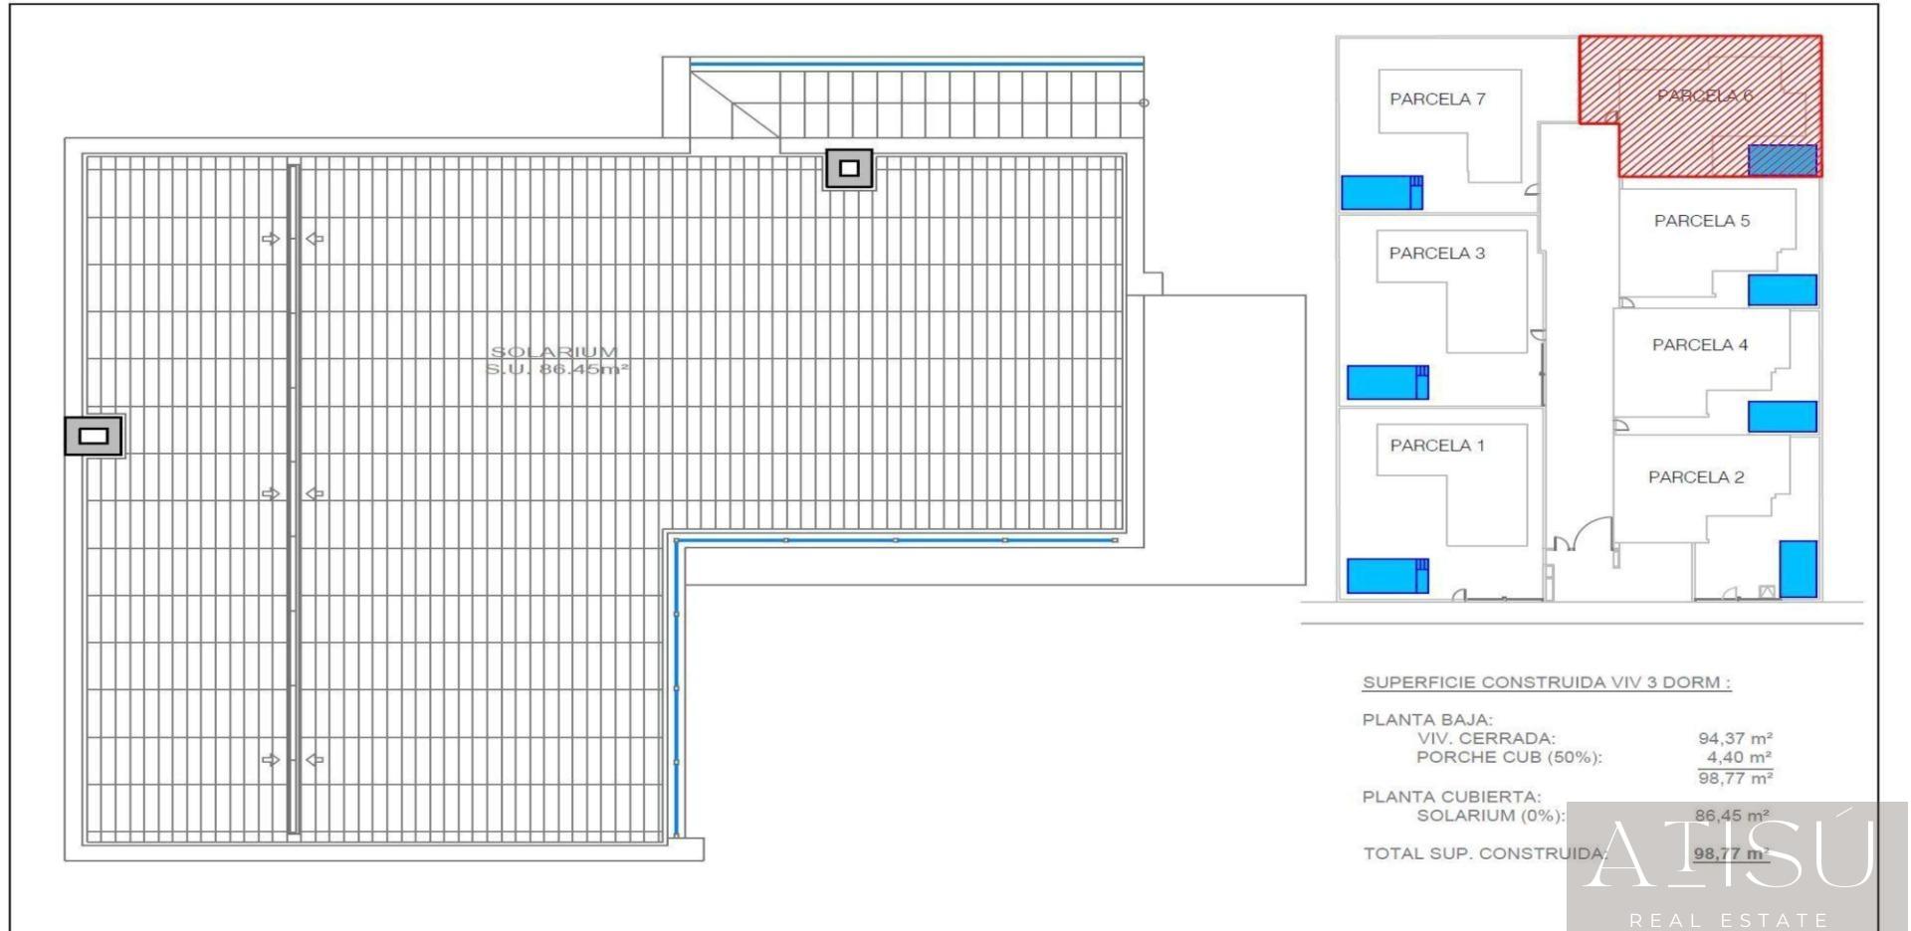The width and height of the screenshot is (1911, 931).
Task: Click the roof drain symbol near the staircase
Action: 849,169
